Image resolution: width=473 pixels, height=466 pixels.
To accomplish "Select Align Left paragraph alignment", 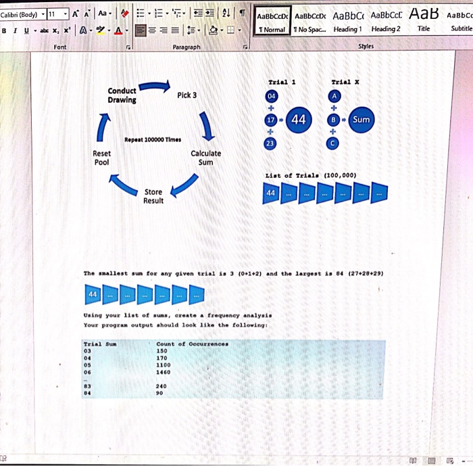I will (x=141, y=30).
